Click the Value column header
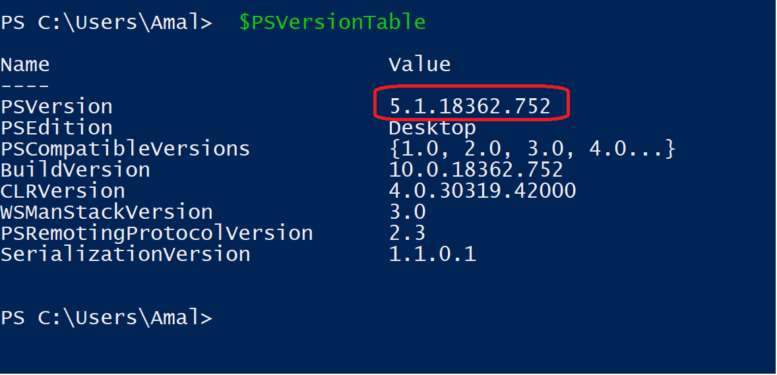 [420, 65]
